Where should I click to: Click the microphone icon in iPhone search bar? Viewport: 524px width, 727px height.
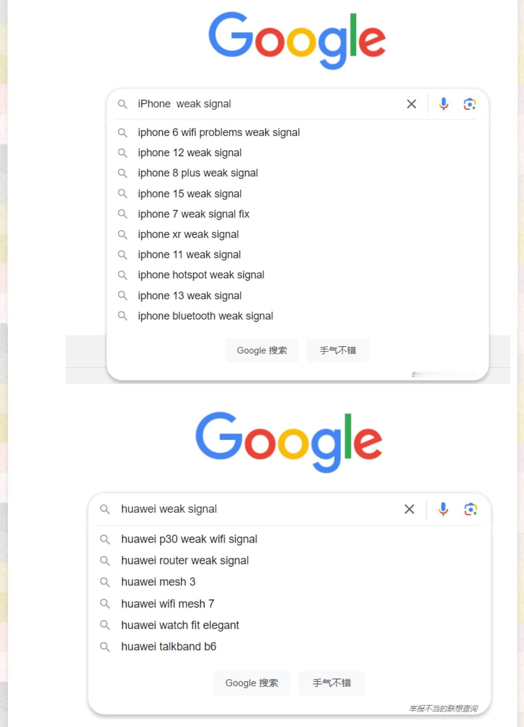point(444,104)
